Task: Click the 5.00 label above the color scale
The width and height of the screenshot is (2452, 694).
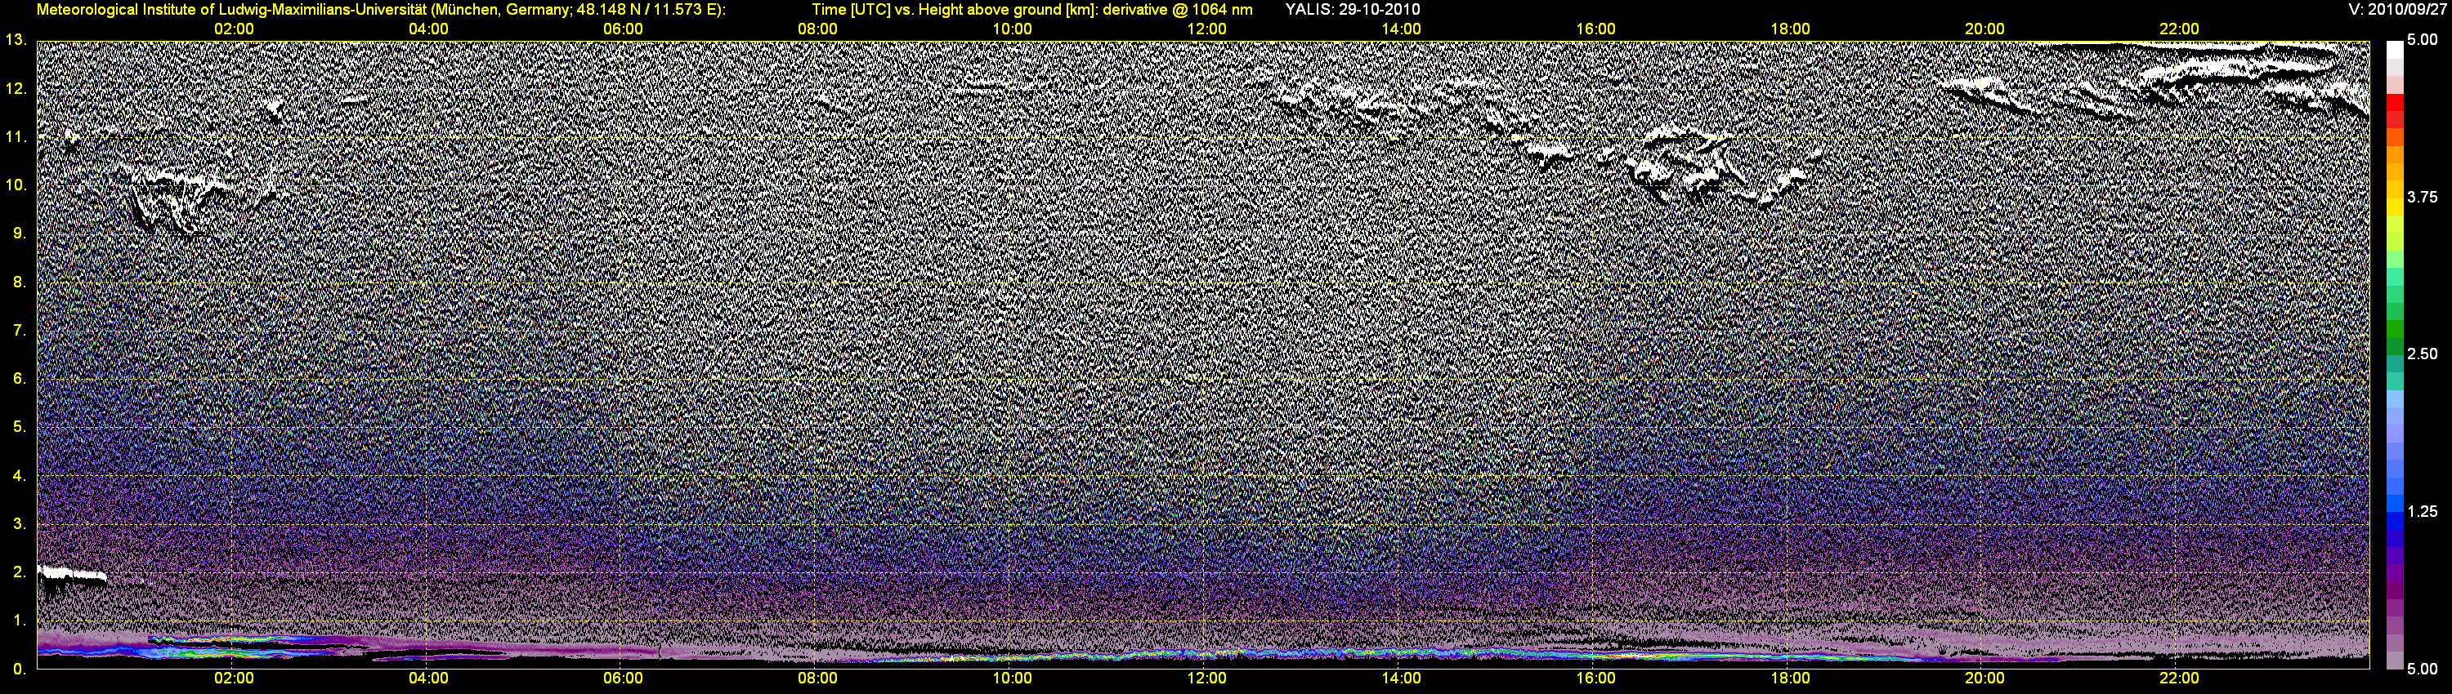Action: pyautogui.click(x=2423, y=40)
